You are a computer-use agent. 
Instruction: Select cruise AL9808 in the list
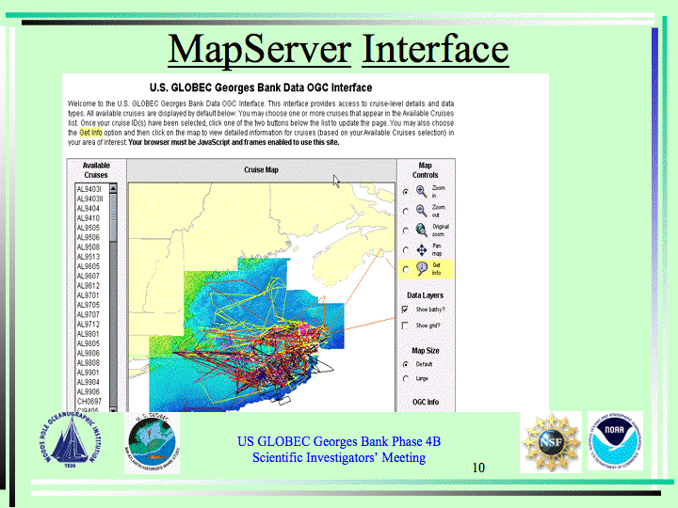tap(89, 363)
